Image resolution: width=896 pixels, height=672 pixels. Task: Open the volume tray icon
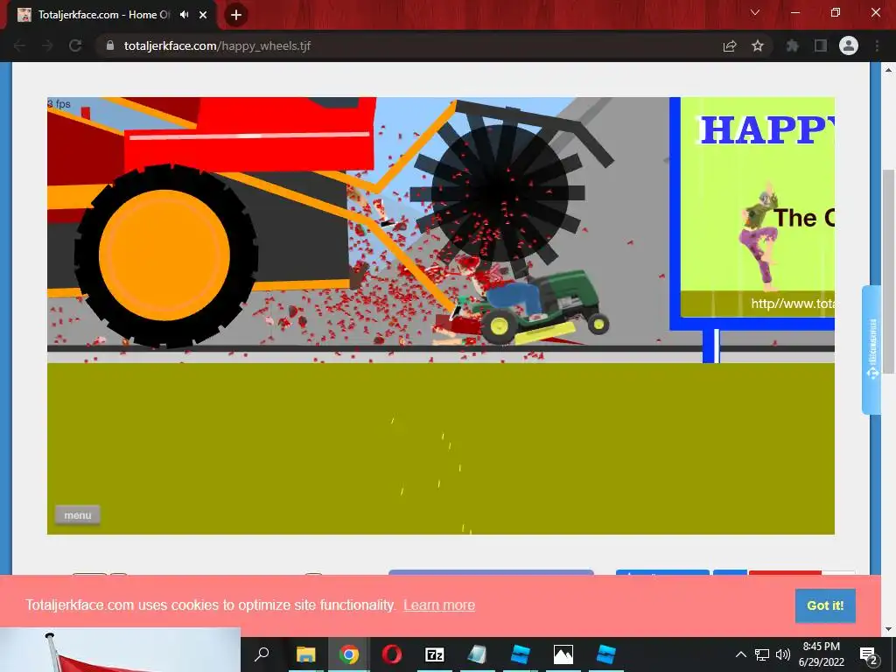(x=783, y=654)
